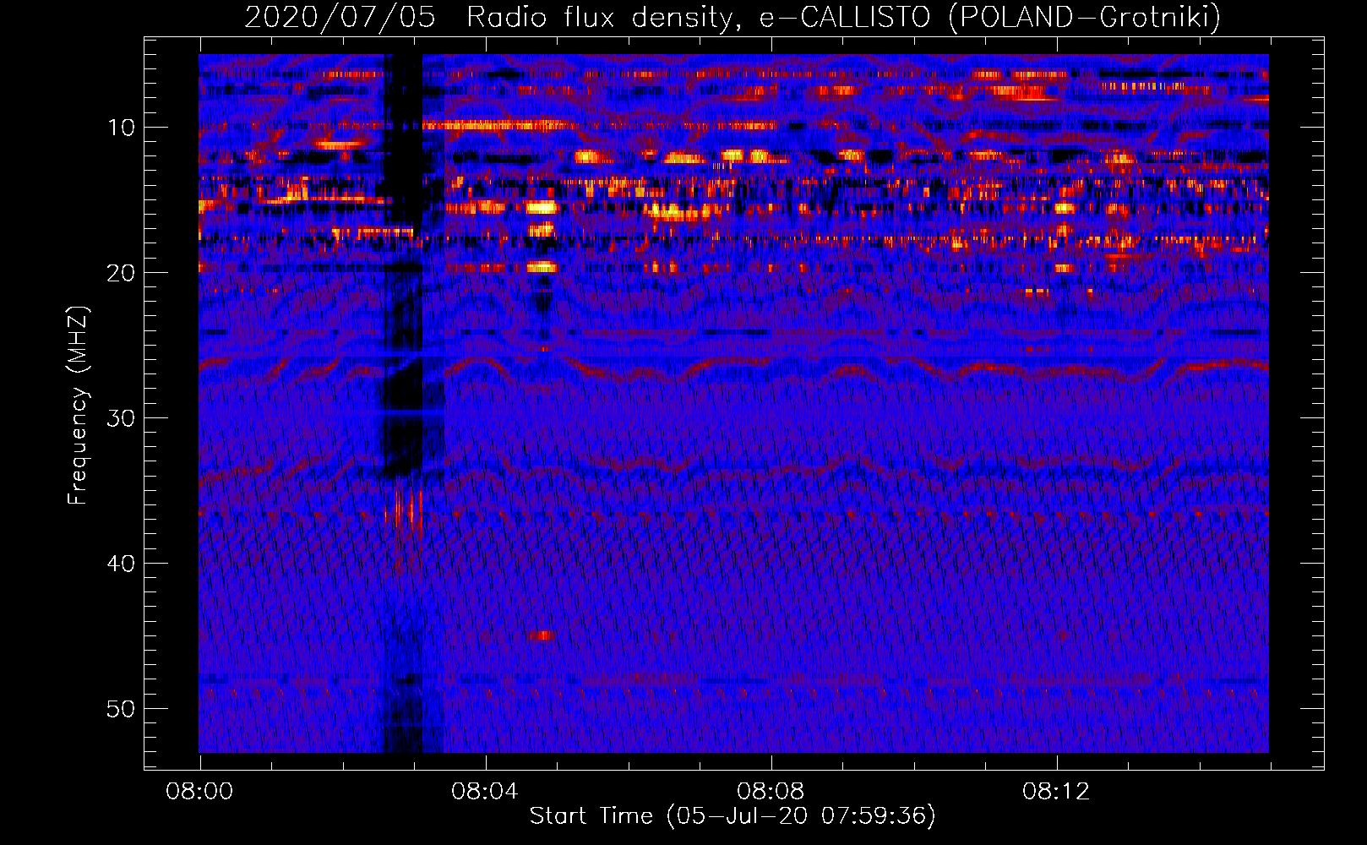Click the '20' frequency tick label
This screenshot has height=845, width=1367.
point(121,273)
